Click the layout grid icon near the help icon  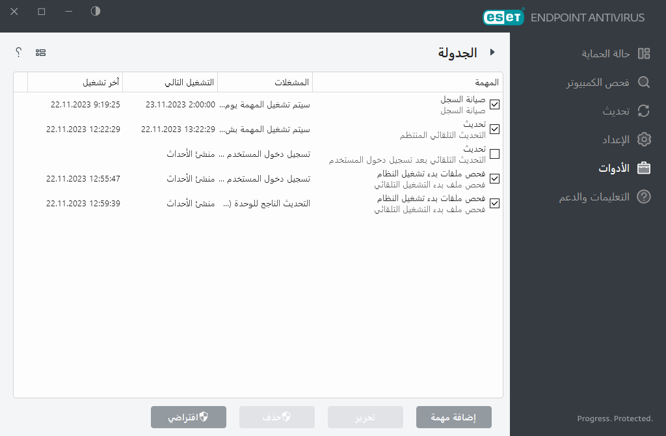point(41,52)
